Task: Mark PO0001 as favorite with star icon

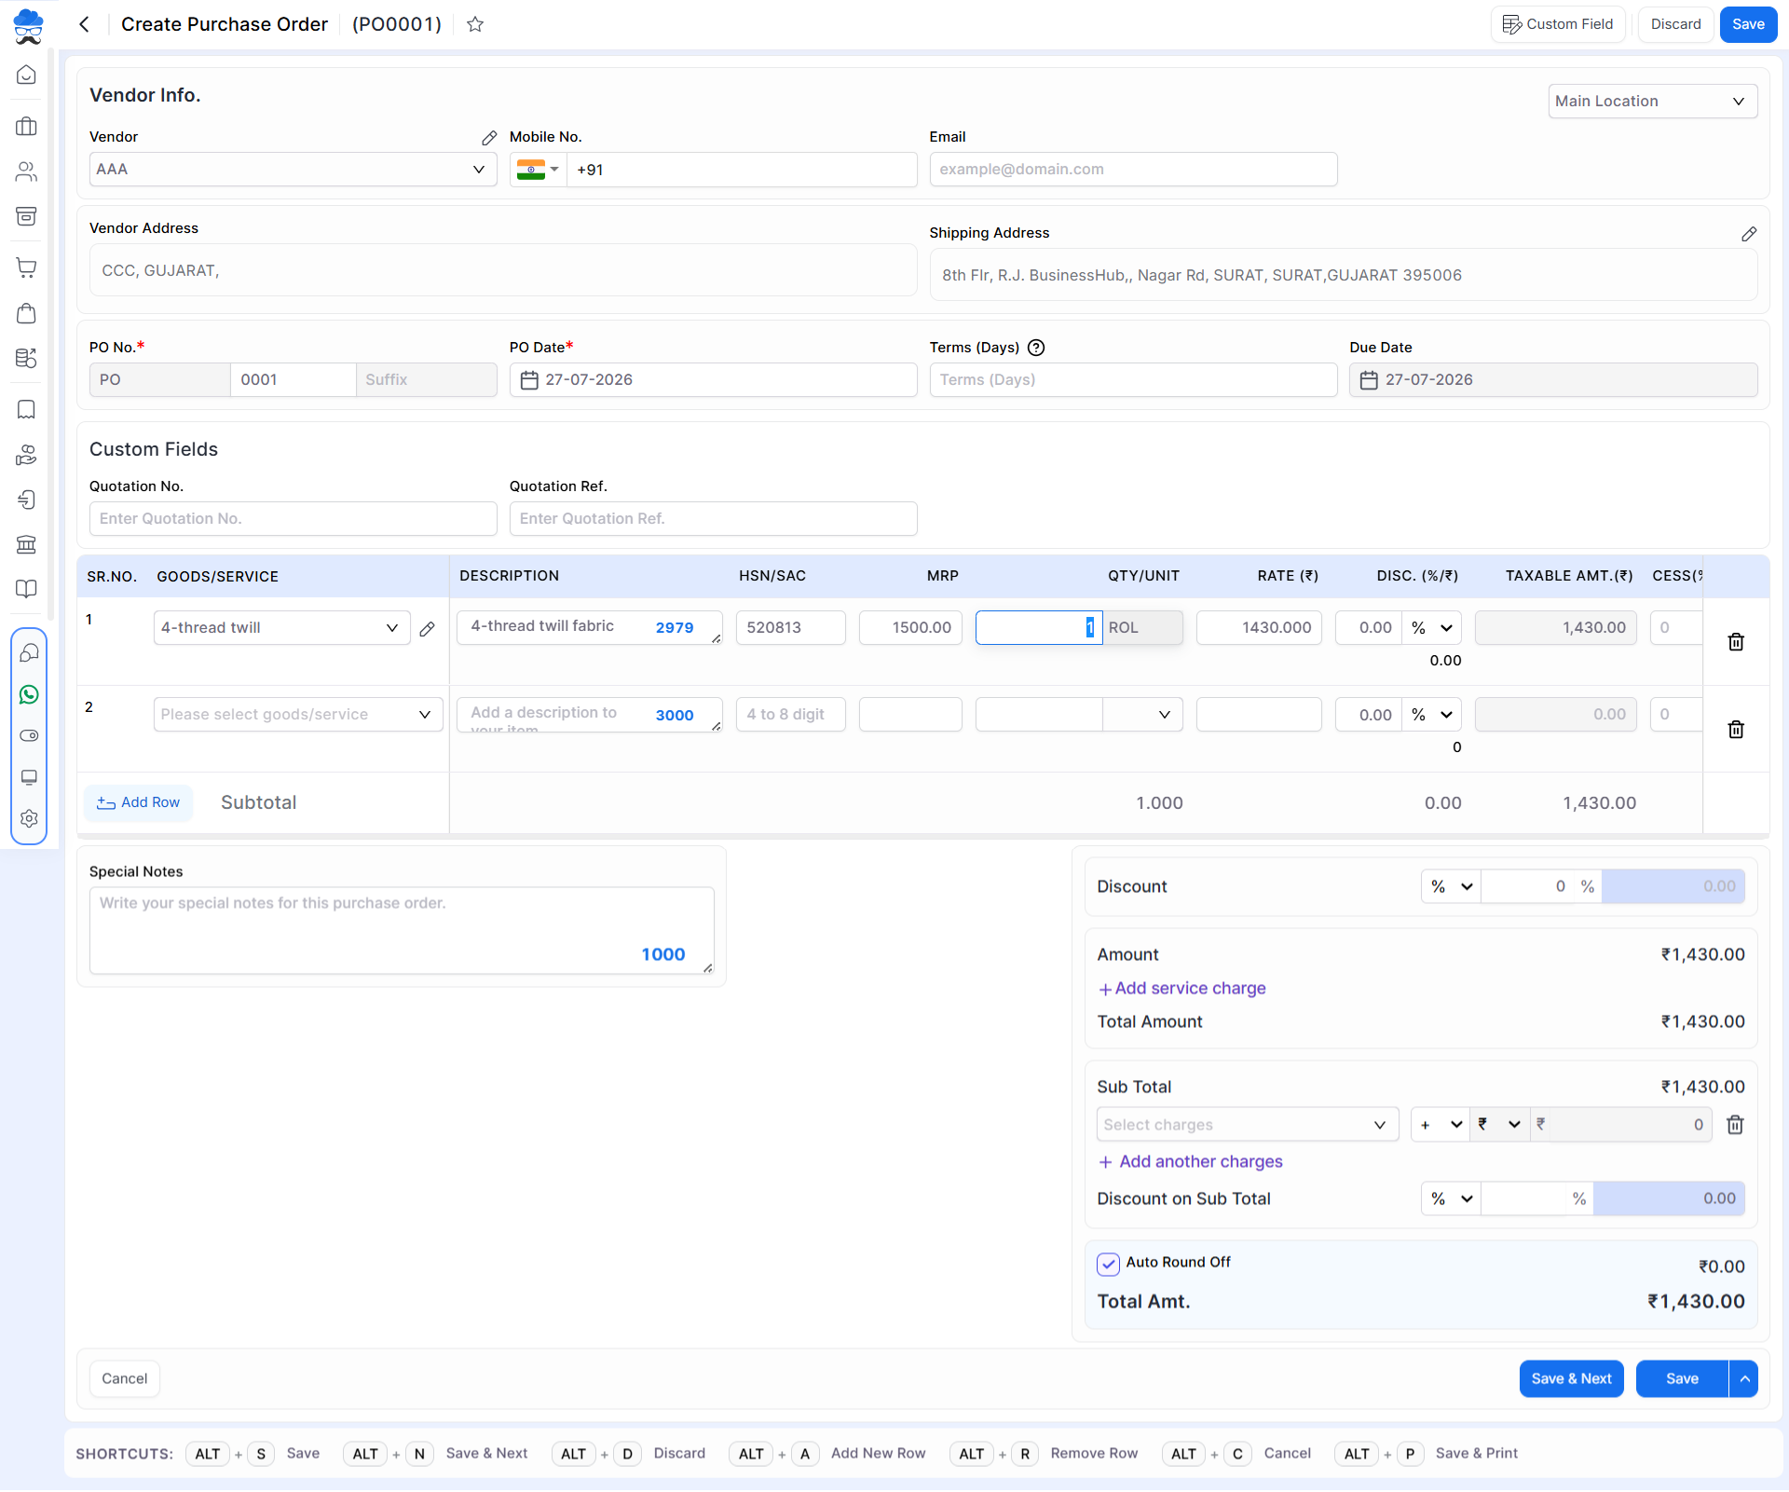Action: (475, 24)
